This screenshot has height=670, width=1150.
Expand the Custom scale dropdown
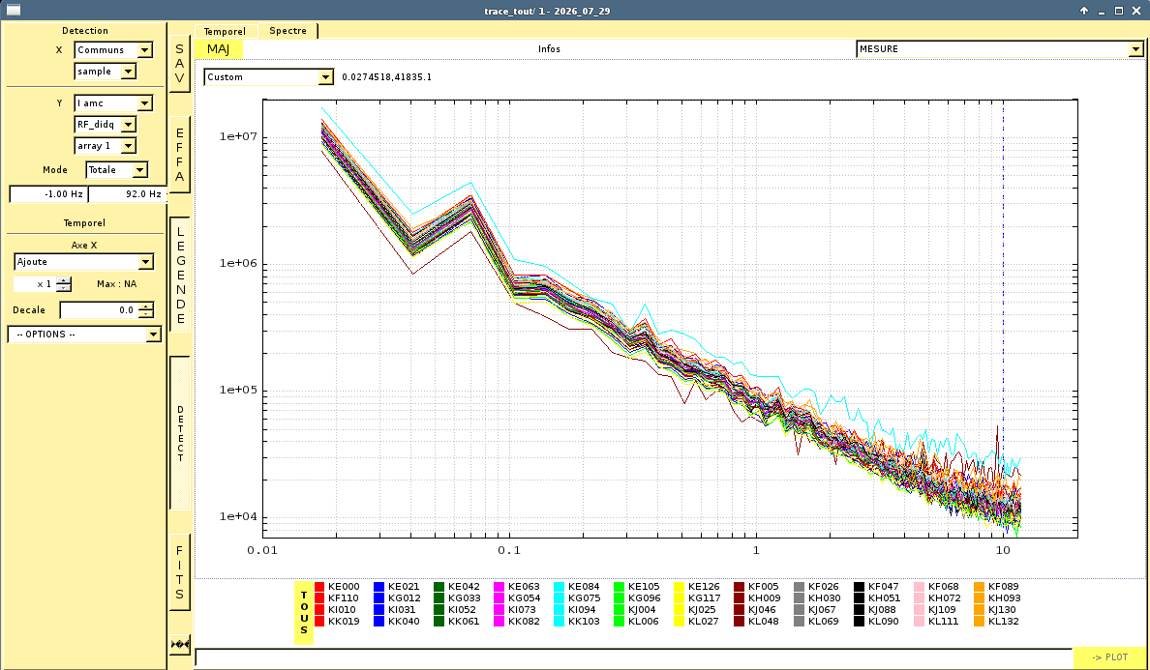[x=268, y=77]
